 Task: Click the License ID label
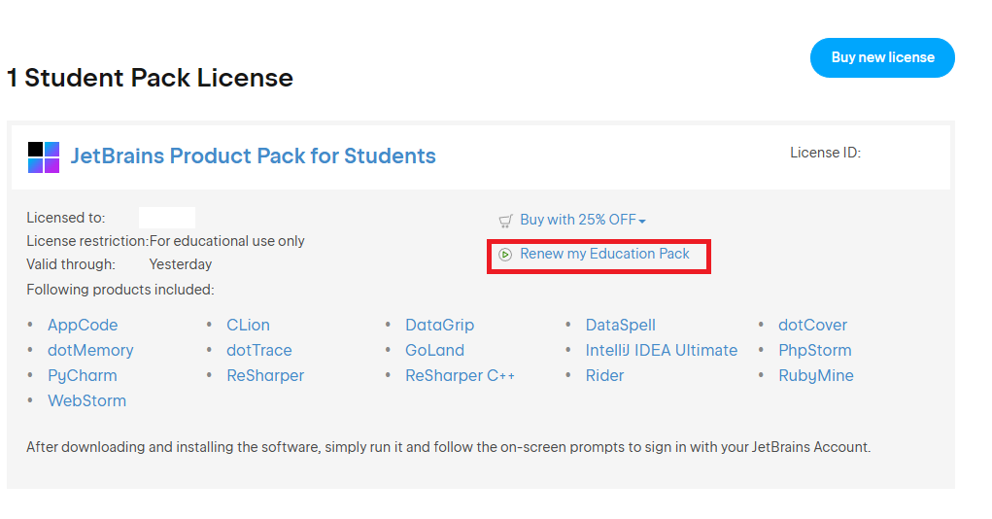point(825,153)
